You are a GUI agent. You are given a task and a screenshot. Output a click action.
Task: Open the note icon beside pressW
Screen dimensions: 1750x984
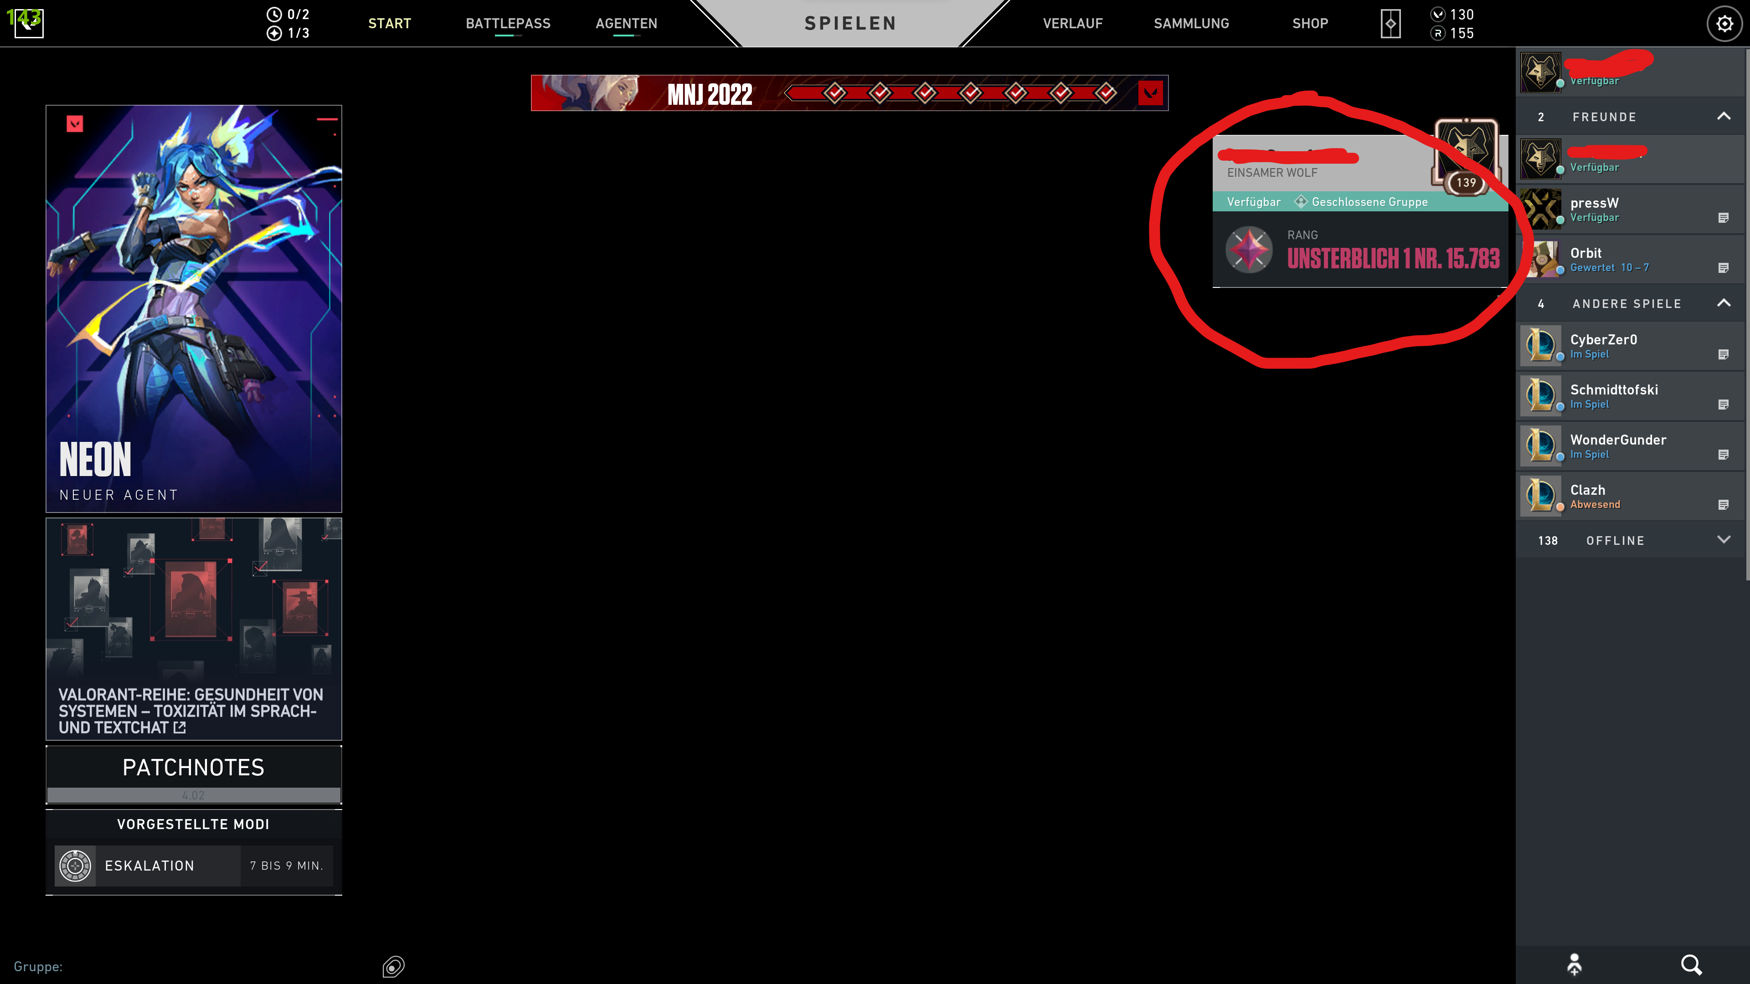(1723, 218)
